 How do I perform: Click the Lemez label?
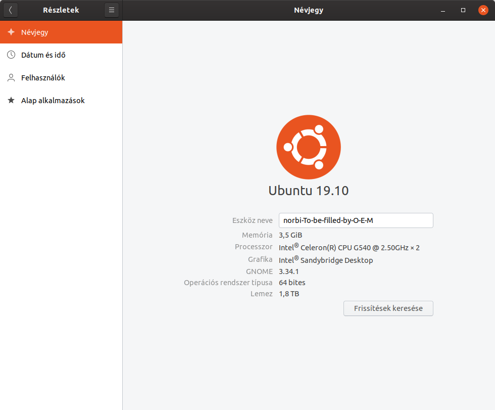click(262, 294)
